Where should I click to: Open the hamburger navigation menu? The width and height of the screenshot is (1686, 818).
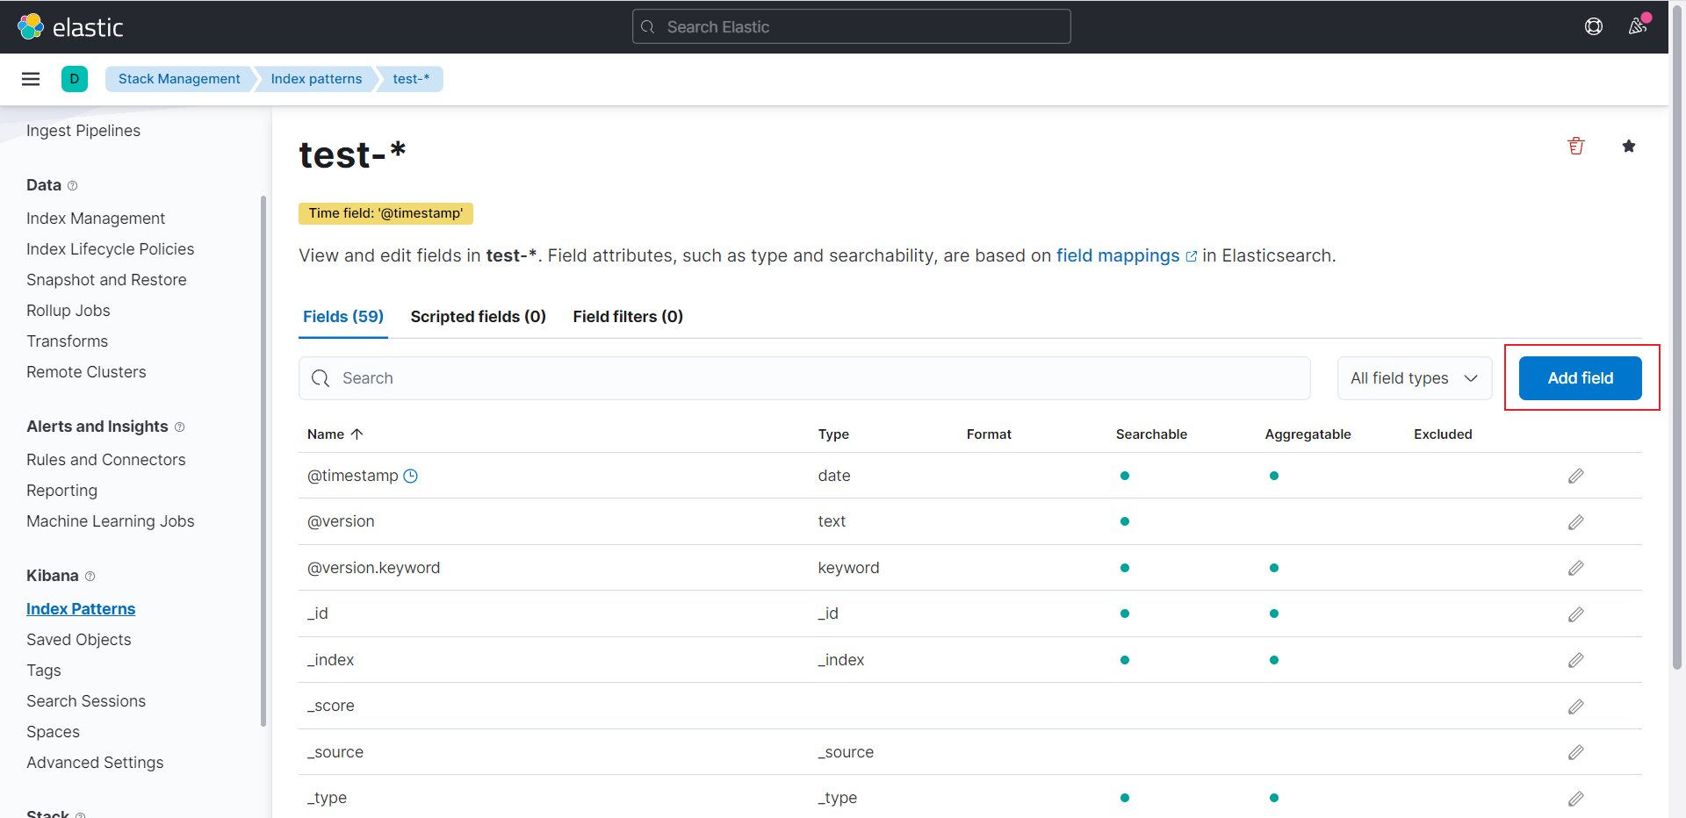tap(31, 79)
